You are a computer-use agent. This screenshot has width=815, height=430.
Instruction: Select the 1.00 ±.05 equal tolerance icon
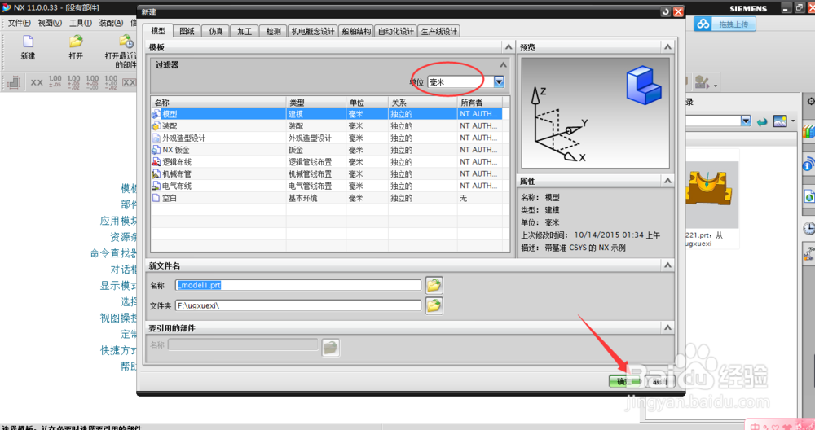[x=55, y=81]
